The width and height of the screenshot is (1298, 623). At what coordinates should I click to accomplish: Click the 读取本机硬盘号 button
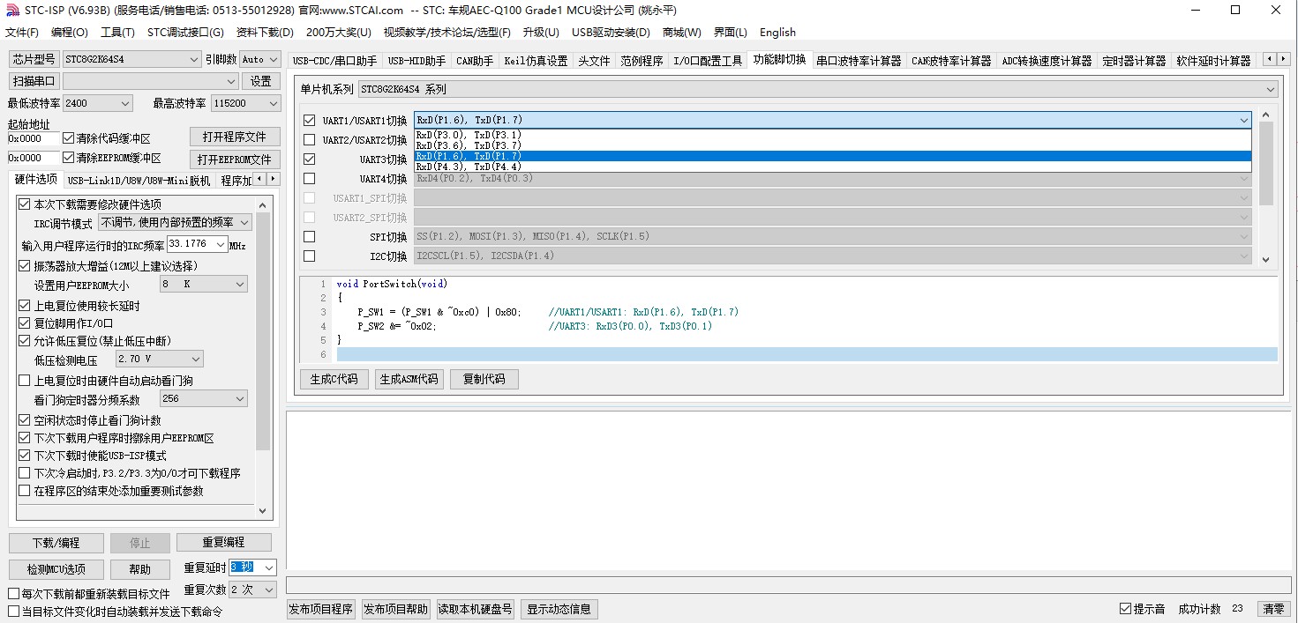[476, 609]
